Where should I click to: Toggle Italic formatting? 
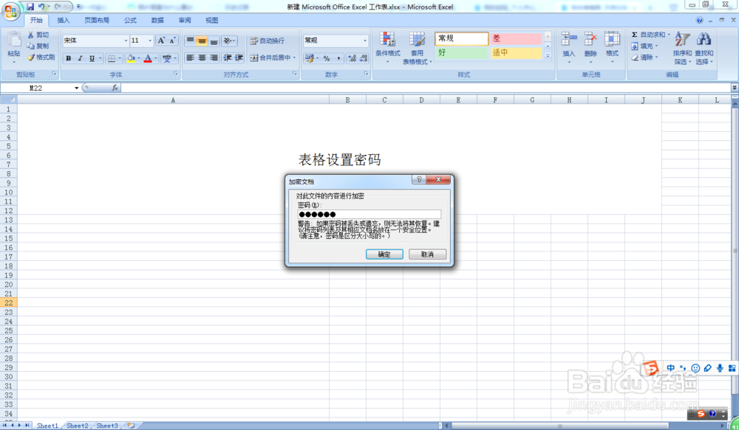click(x=81, y=57)
